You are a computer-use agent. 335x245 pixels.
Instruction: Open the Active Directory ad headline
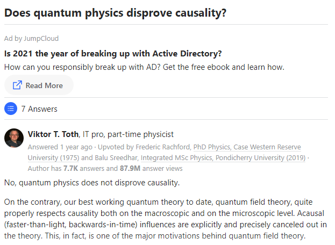click(113, 54)
